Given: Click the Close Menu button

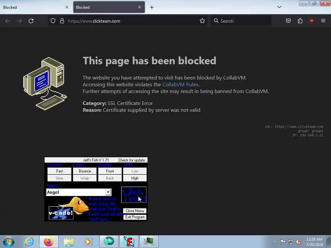Looking at the screenshot, I should point(135,211).
